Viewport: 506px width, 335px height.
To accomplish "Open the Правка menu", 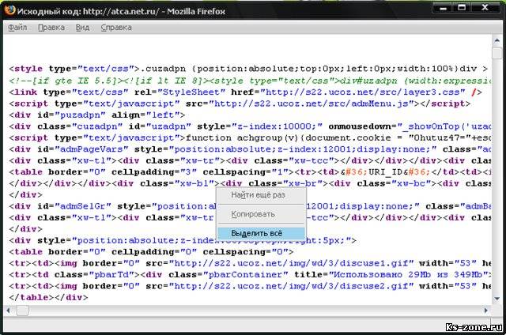I will [51, 28].
